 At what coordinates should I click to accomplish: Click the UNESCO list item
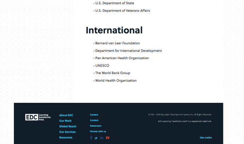pos(102,66)
